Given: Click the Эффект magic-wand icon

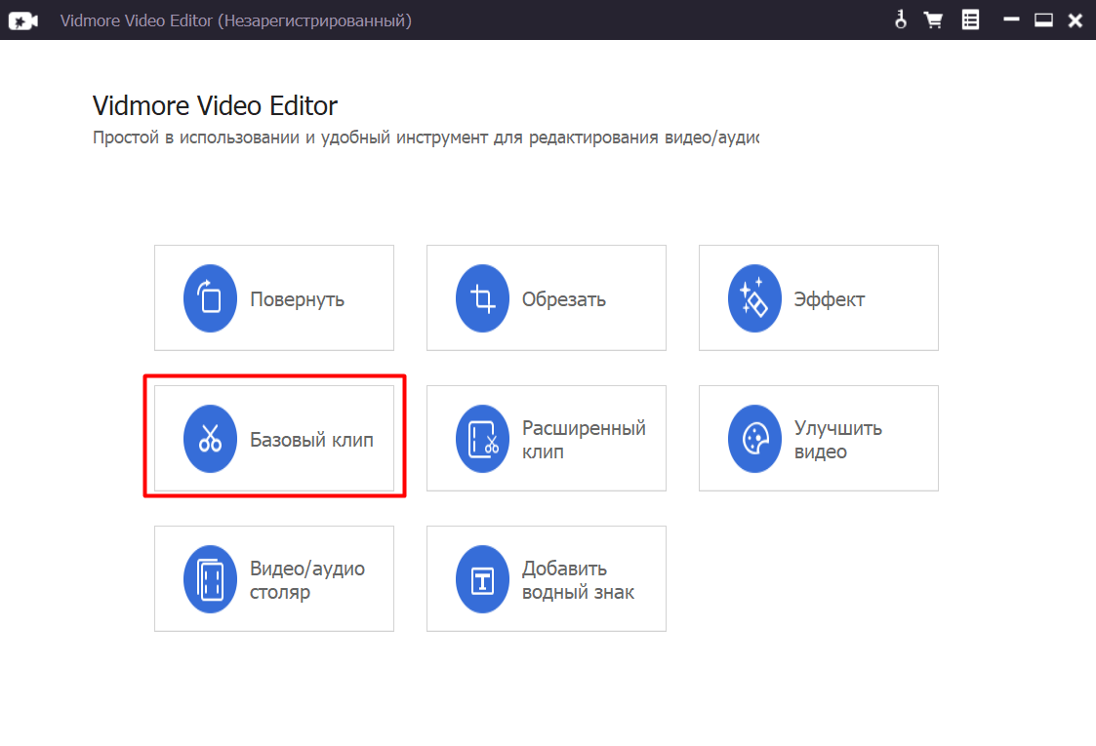Looking at the screenshot, I should [x=753, y=298].
